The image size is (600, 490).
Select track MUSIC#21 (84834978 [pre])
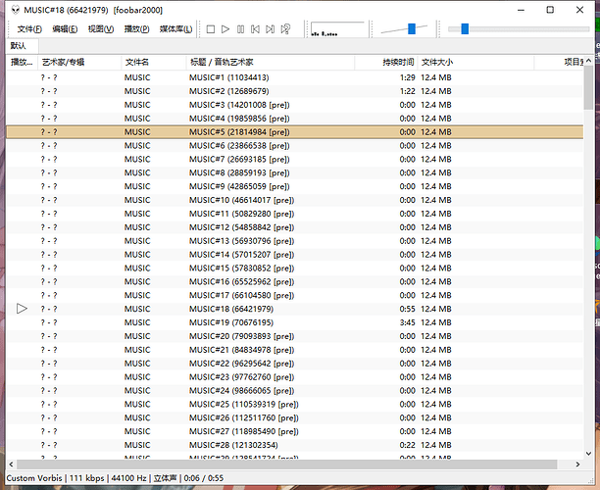(x=295, y=350)
